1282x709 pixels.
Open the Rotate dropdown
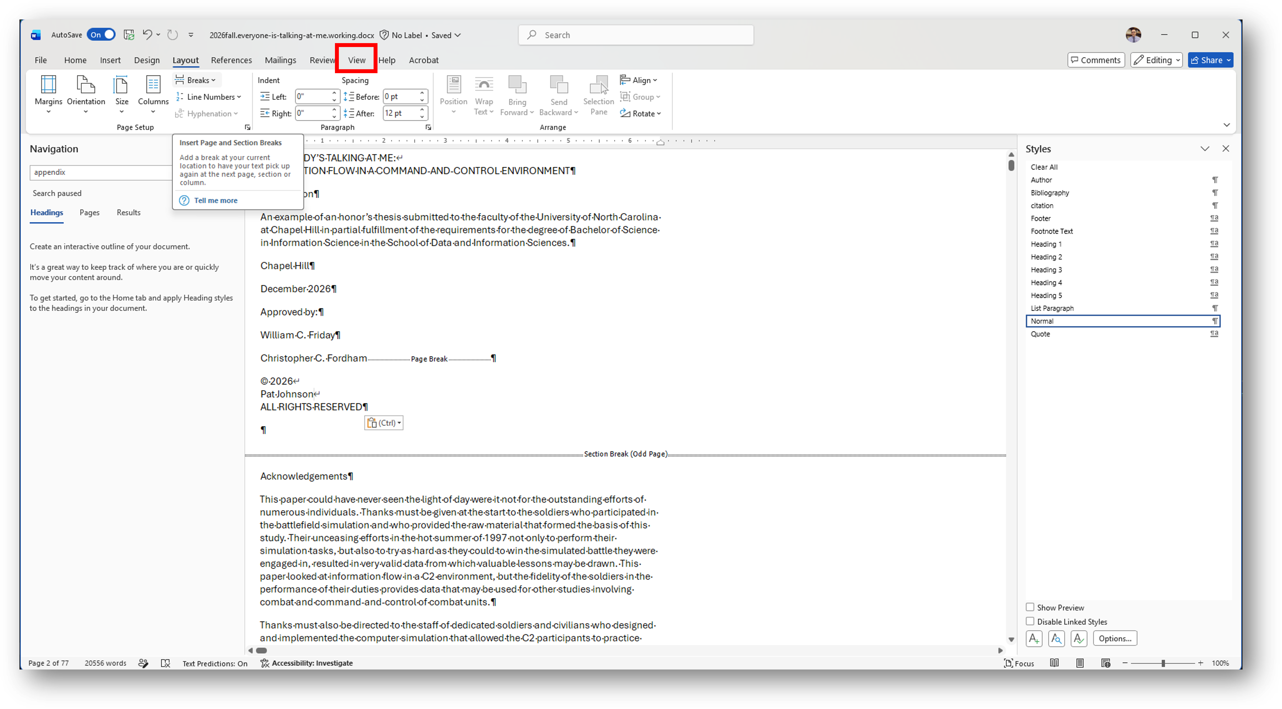[x=640, y=113]
